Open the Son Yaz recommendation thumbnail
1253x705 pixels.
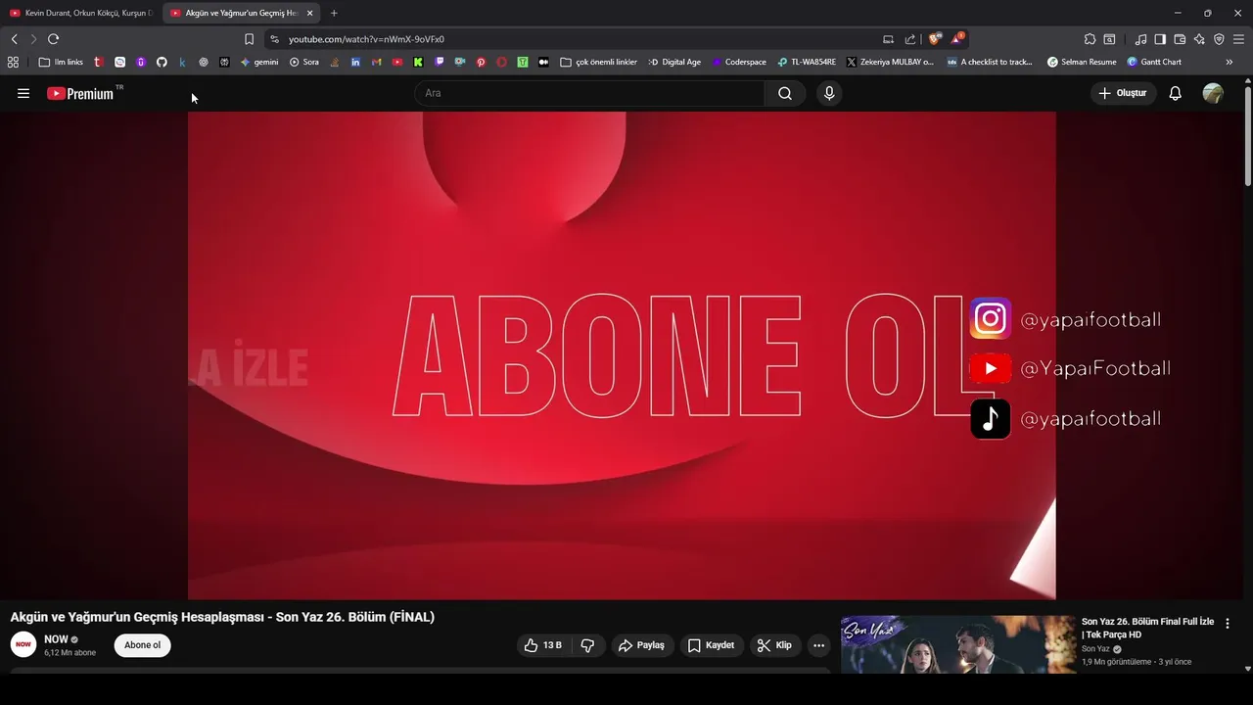click(x=957, y=644)
